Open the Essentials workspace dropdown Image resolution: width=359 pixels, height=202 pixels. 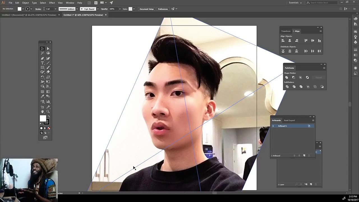coord(295,3)
